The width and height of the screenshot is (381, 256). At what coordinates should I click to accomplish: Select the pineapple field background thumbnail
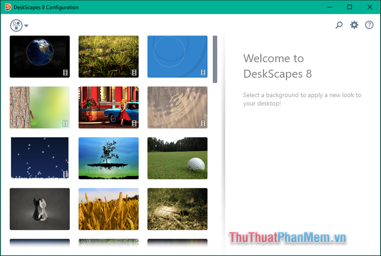[x=109, y=57]
